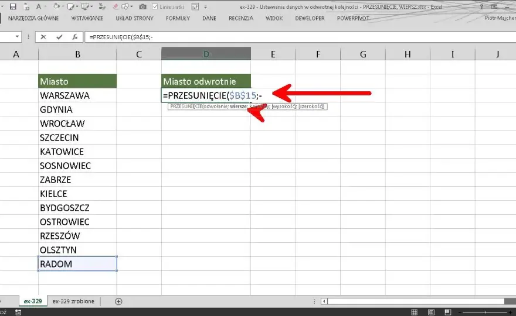516x316 pixels.
Task: Cancel the formula entry with the X icon
Action: click(43, 37)
